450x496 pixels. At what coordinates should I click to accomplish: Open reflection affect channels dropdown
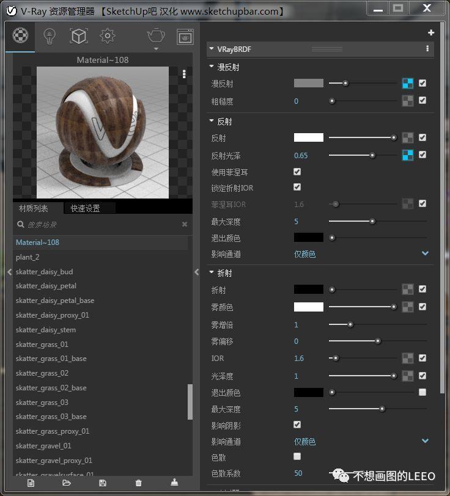(x=426, y=253)
